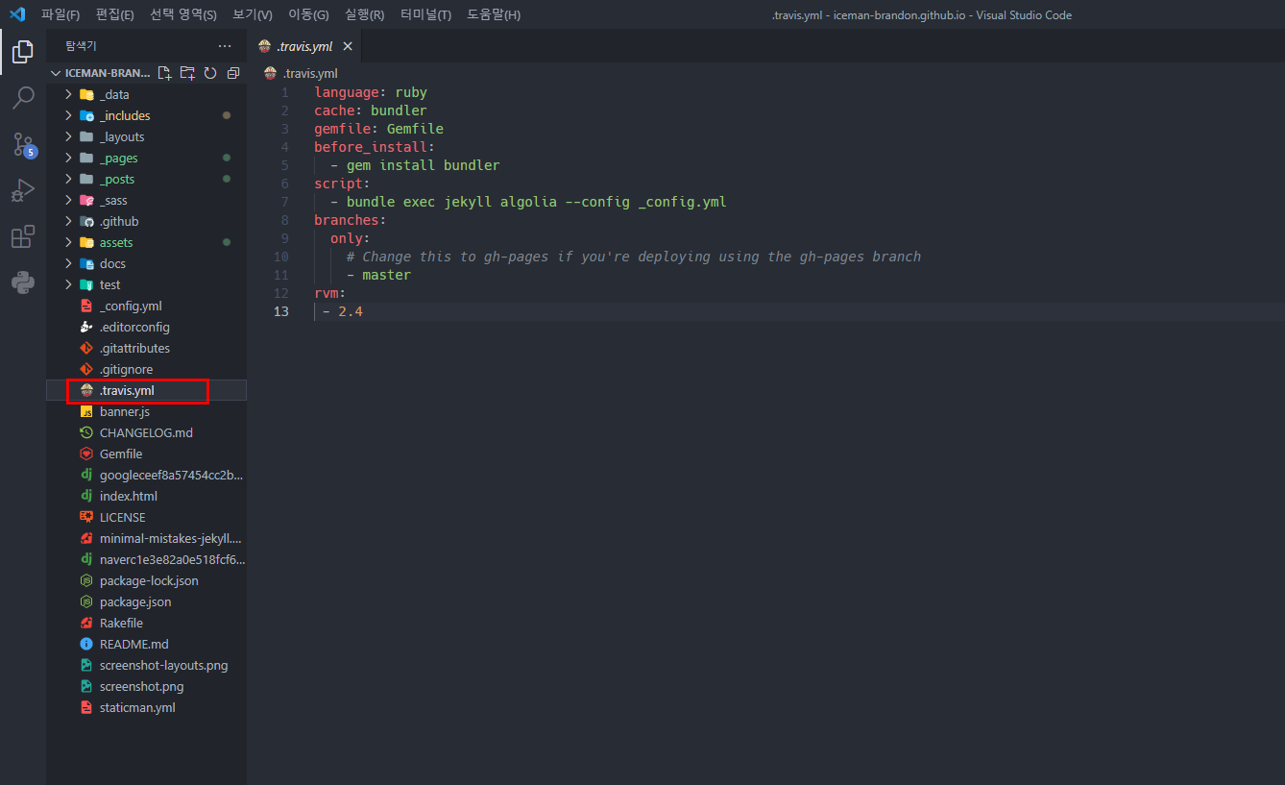This screenshot has height=785, width=1285.
Task: Click the VS Code logo in title bar
Action: click(x=17, y=14)
